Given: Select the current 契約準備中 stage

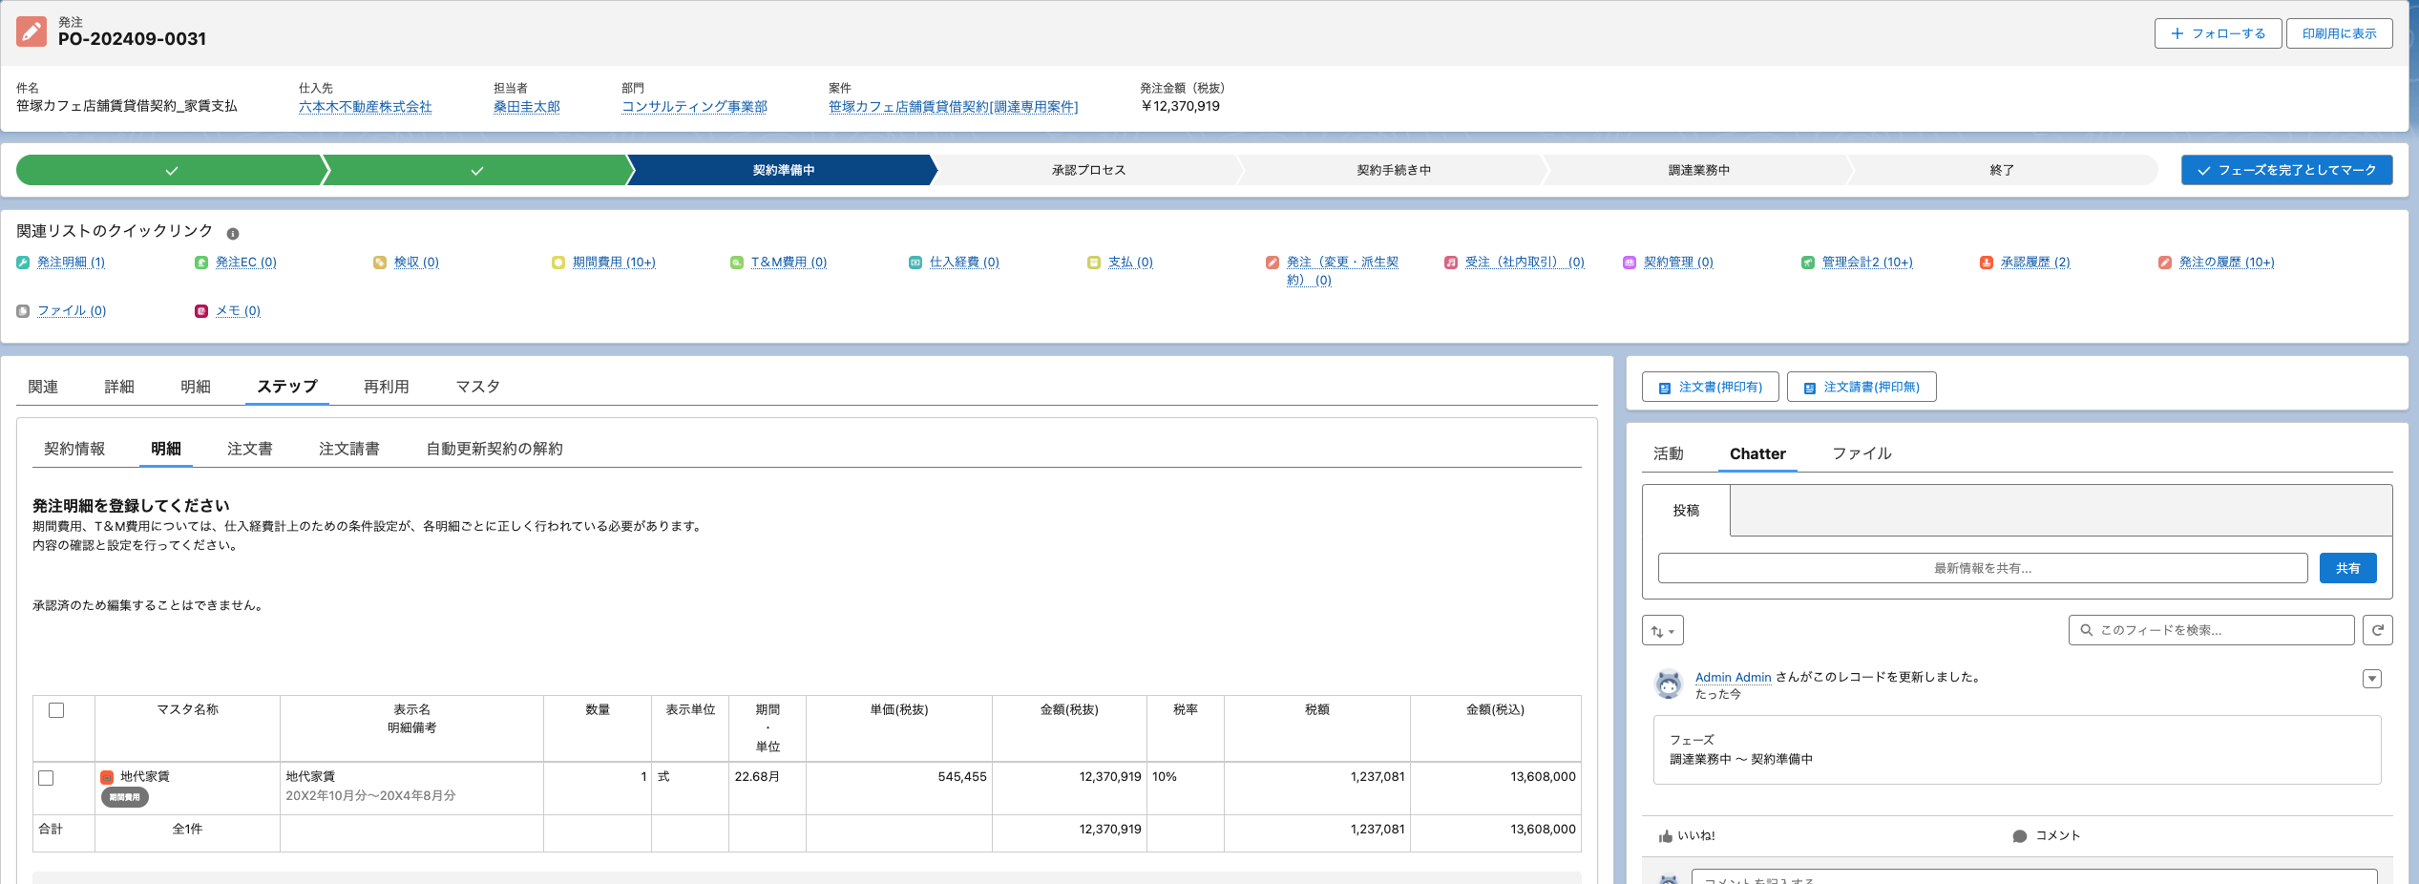Looking at the screenshot, I should (x=784, y=170).
